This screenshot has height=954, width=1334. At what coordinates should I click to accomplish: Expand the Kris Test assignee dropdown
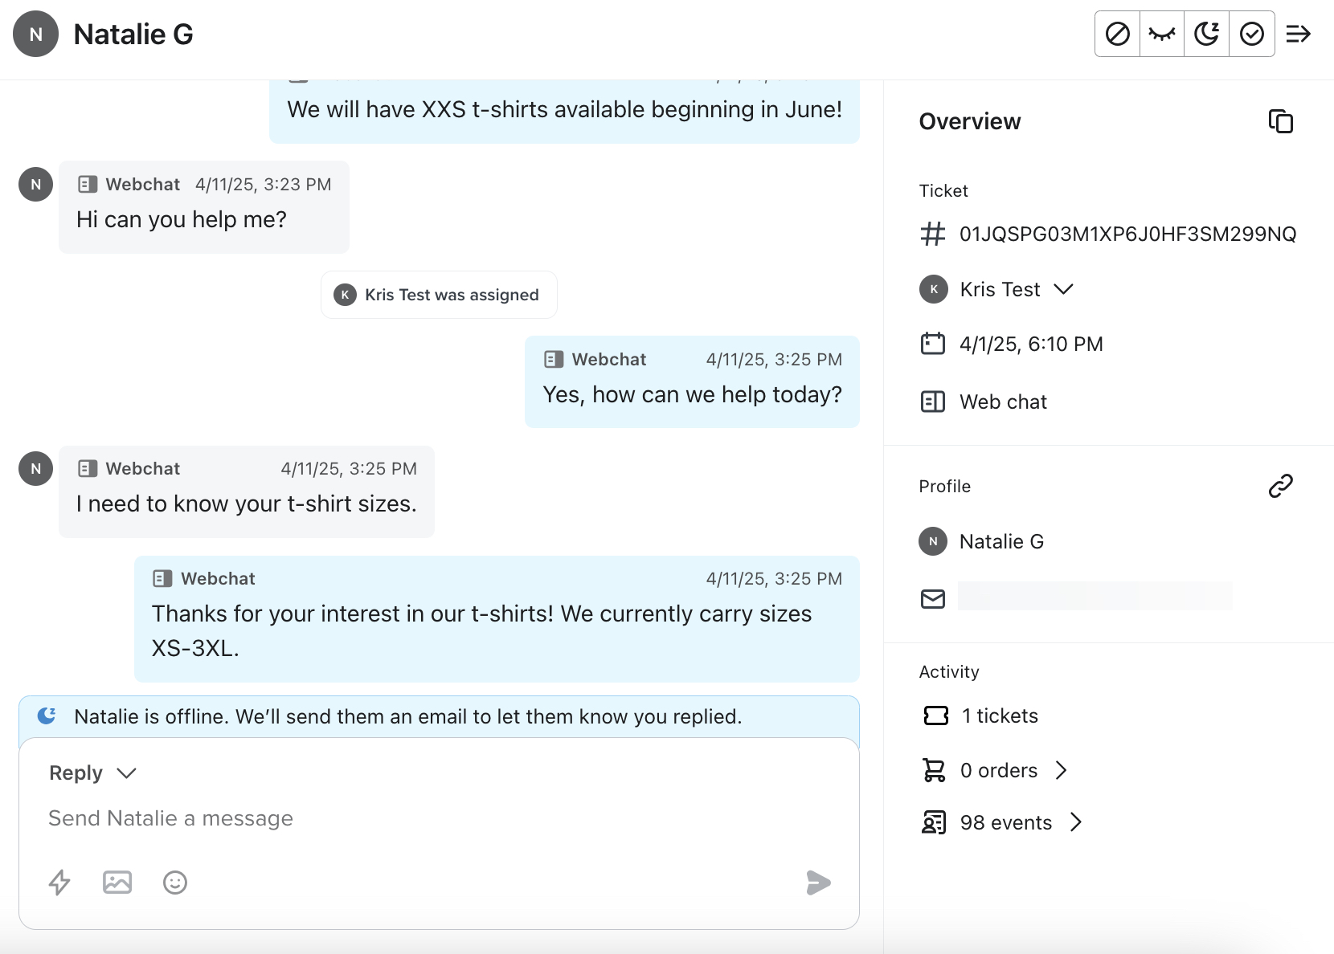click(1066, 289)
